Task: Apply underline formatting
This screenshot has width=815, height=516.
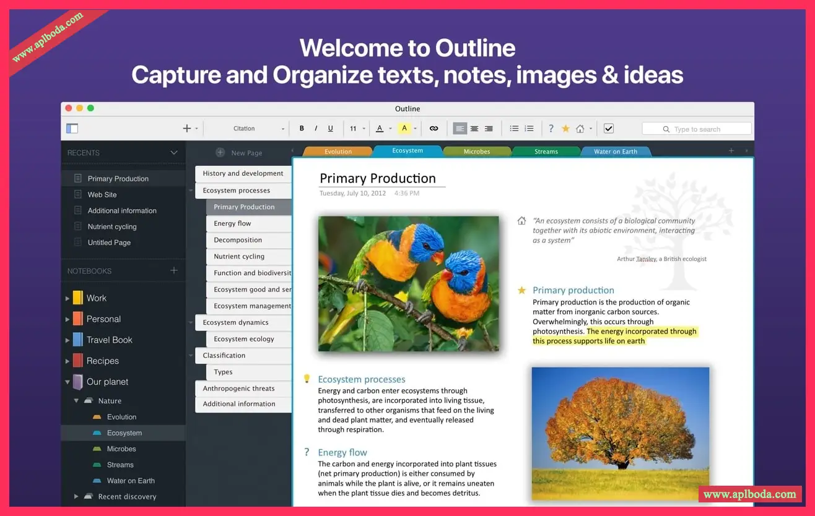Action: click(x=330, y=129)
